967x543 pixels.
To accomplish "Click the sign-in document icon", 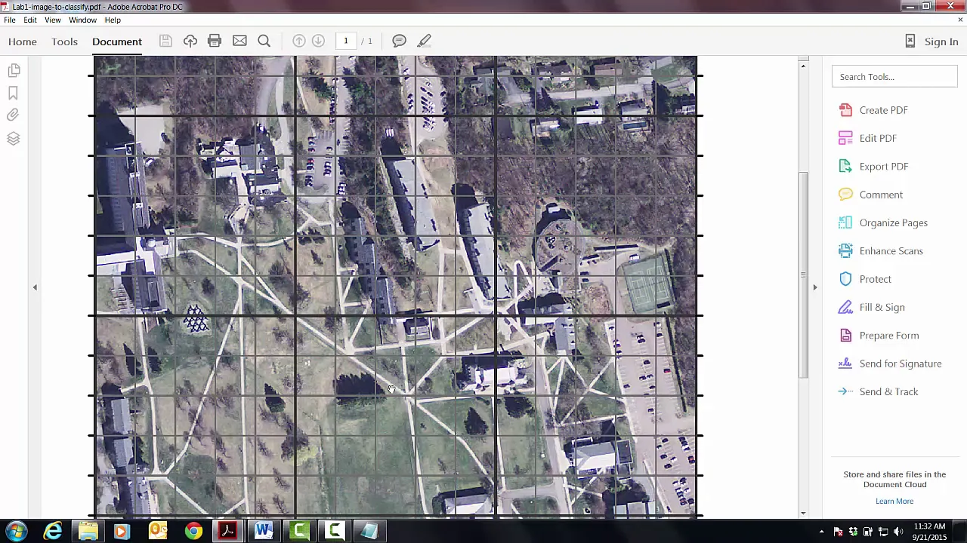I will point(910,41).
